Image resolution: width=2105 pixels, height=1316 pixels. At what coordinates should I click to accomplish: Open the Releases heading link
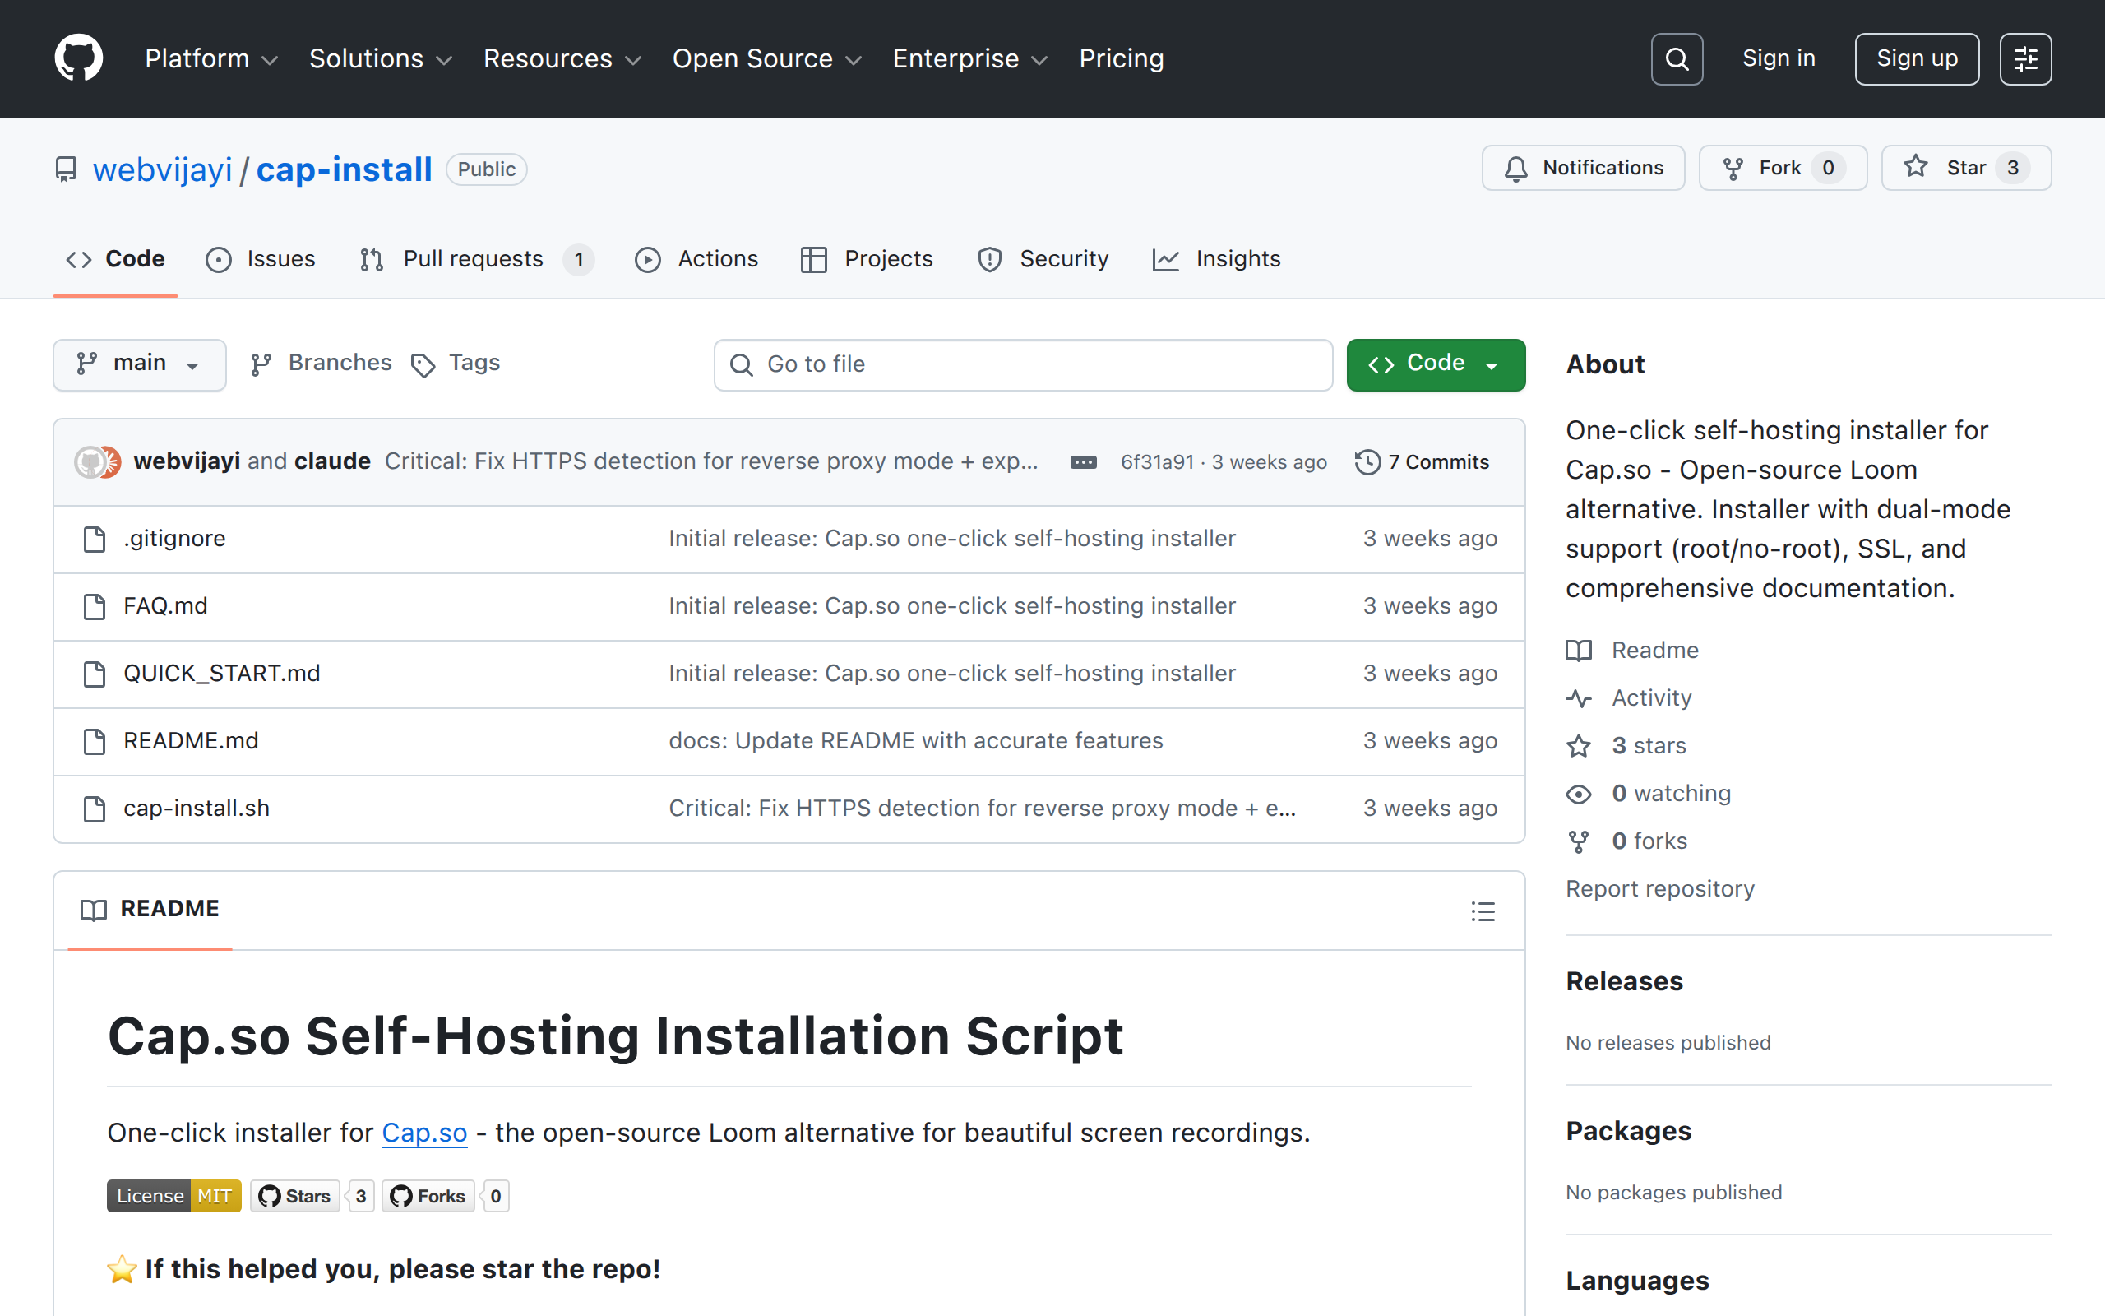pyautogui.click(x=1624, y=982)
